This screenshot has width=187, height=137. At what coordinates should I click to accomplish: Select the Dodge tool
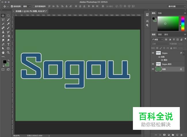click(8, 40)
